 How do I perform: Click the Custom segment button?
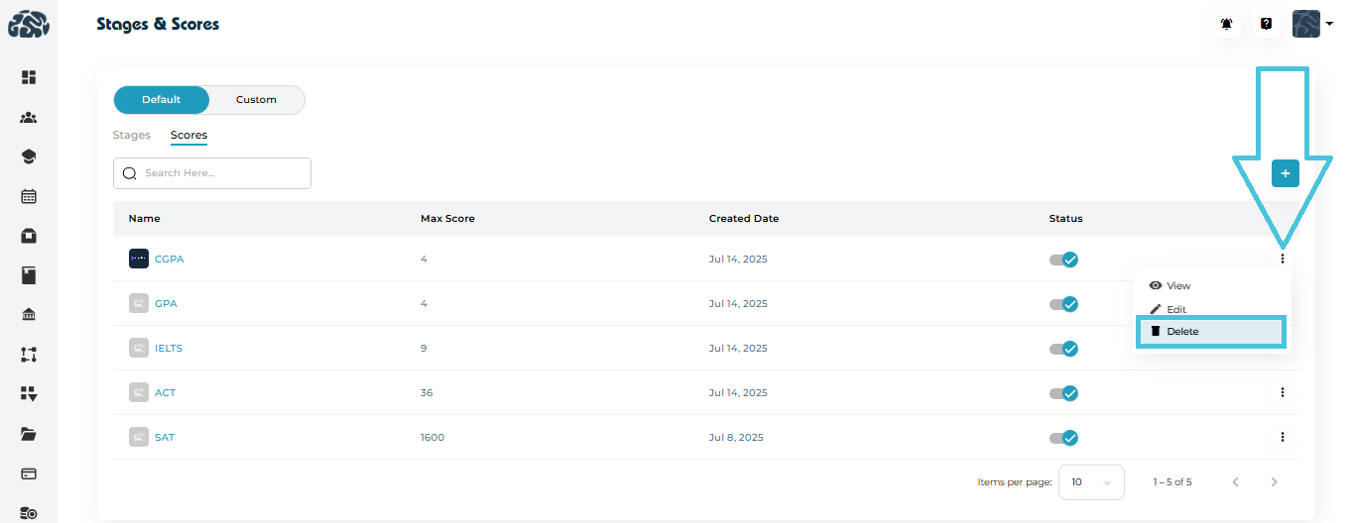256,100
